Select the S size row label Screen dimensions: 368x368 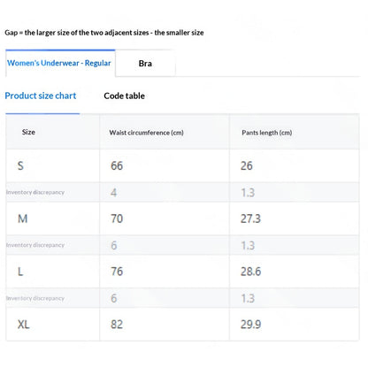coord(20,165)
